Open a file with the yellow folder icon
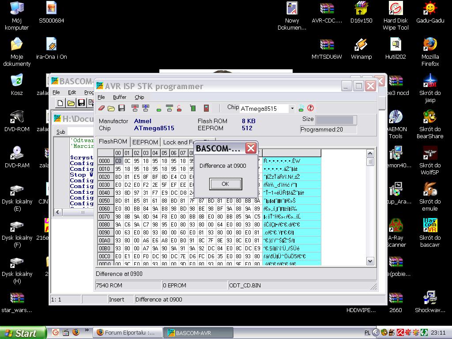Viewport: 452px width, 339px height. 111,109
